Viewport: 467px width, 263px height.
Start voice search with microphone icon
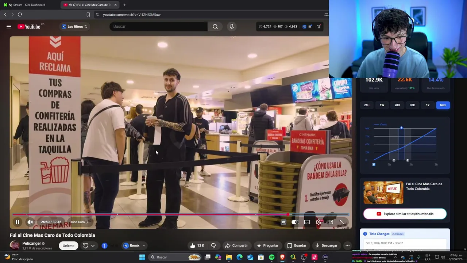[x=231, y=26]
